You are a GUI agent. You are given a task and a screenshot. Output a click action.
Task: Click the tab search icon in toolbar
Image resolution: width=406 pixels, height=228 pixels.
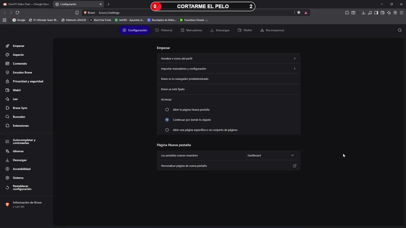tap(353, 13)
